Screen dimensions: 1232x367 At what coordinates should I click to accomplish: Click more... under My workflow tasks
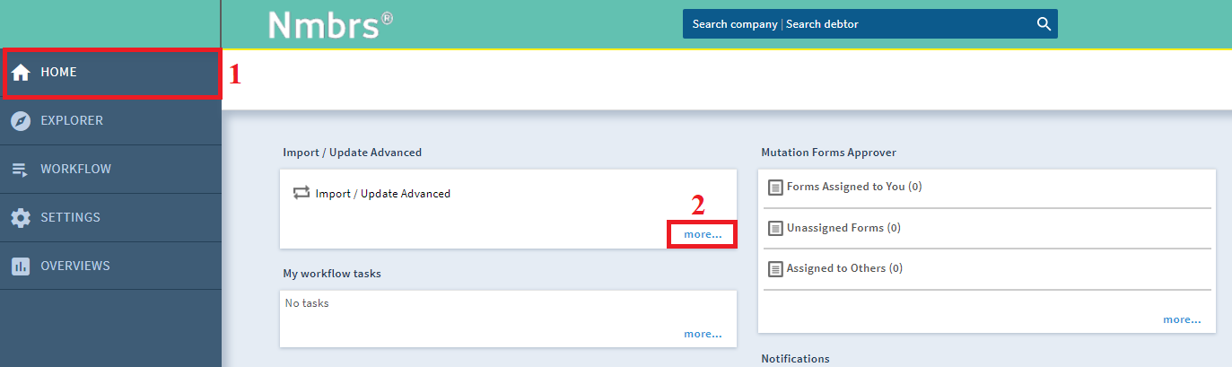click(x=703, y=334)
